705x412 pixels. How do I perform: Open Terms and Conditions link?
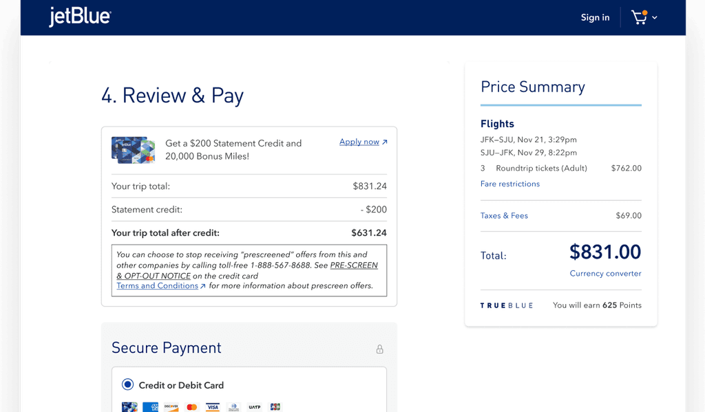158,285
